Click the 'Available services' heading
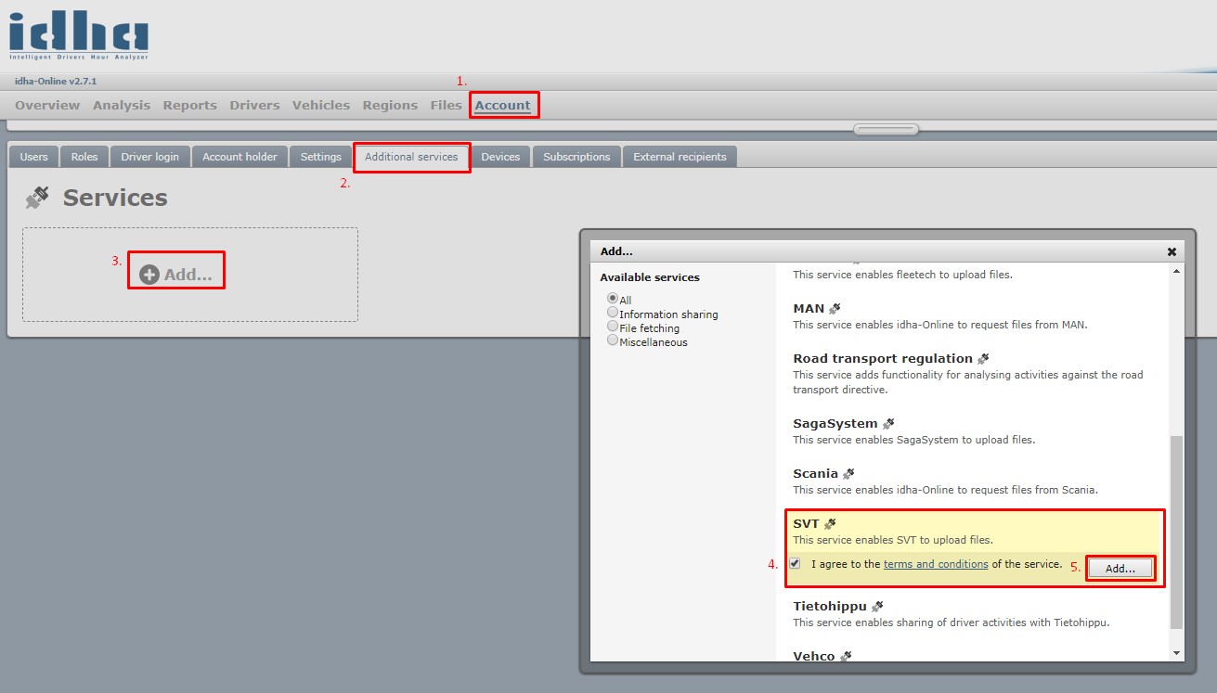 pos(650,277)
